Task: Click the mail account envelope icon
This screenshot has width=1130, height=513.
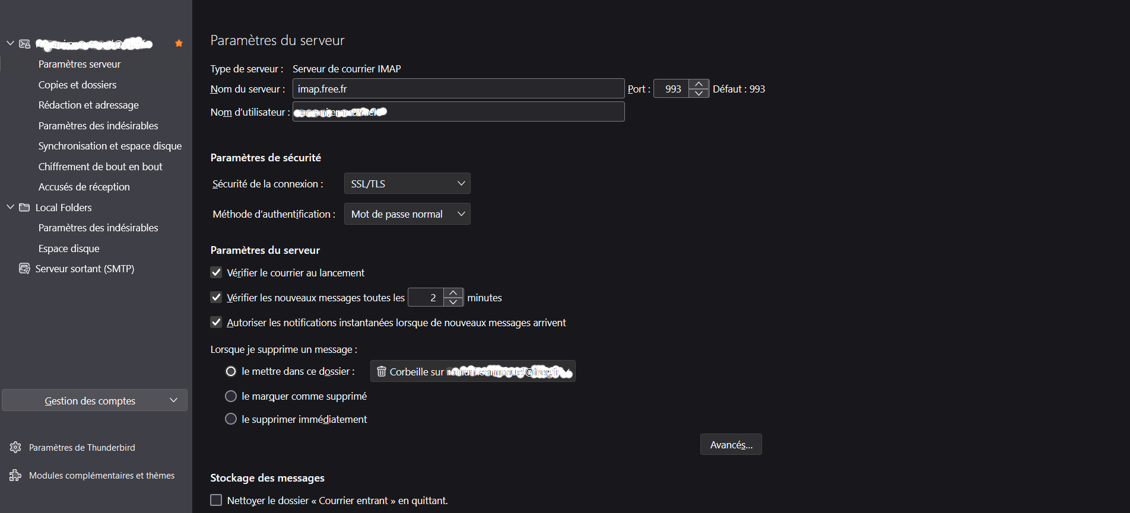Action: coord(25,44)
